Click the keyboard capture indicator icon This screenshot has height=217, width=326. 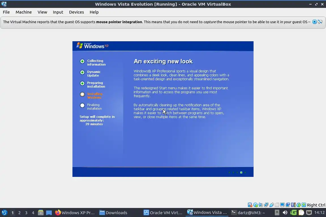(x=304, y=205)
